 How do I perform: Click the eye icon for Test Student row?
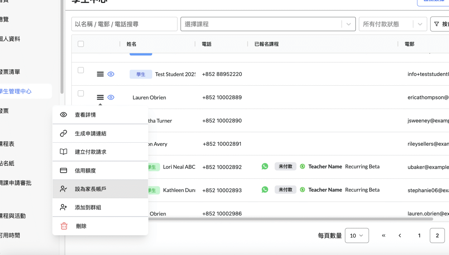click(x=111, y=74)
